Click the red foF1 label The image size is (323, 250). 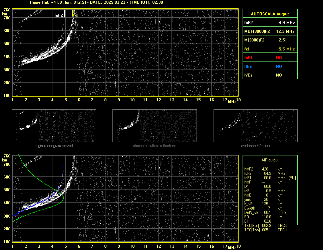248,58
